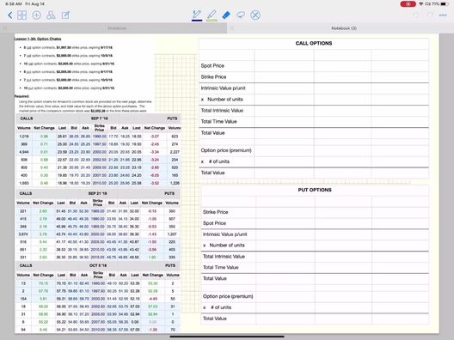Tap the 2,227 put volume cell
Viewport: 454px width, 340px height.
click(175, 152)
